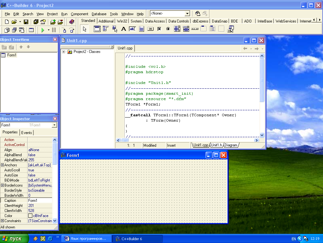This screenshot has height=243, width=323.
Task: Click the Word document taskbar button
Action: coord(87,239)
